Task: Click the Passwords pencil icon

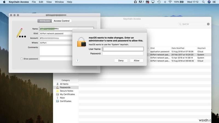Action: pos(57,87)
